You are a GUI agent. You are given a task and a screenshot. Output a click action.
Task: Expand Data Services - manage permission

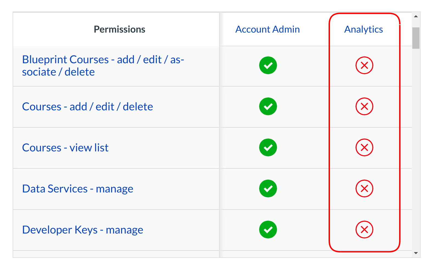pyautogui.click(x=78, y=189)
